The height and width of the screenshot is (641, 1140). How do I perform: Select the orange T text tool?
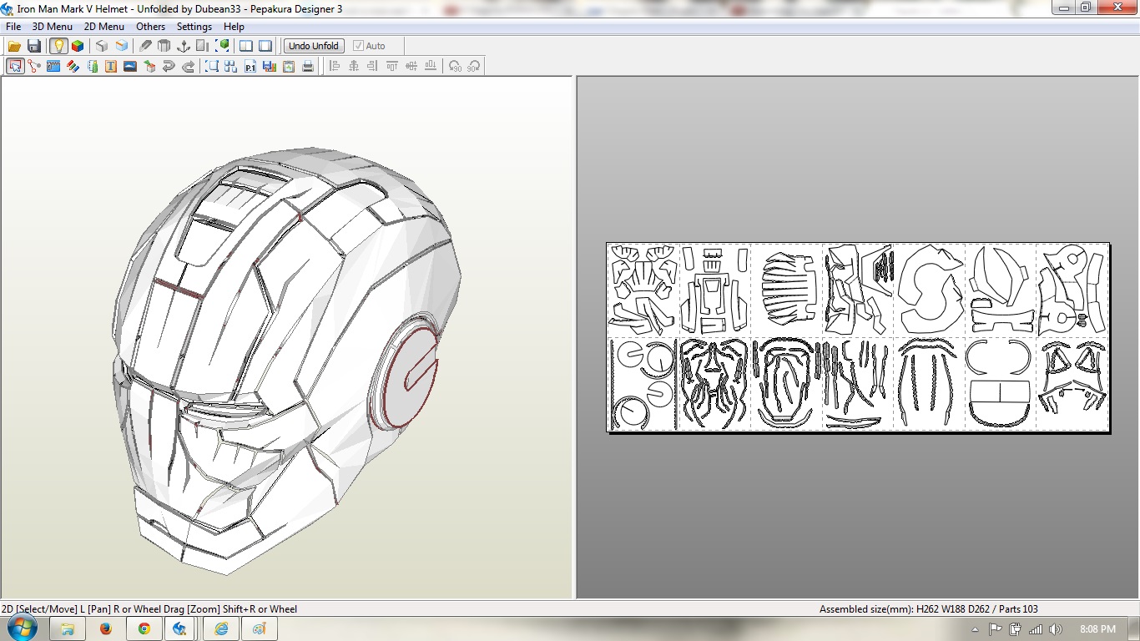tap(111, 66)
